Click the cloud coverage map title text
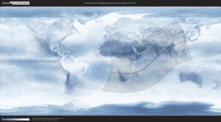The width and height of the screenshot is (221, 122). point(110,3)
